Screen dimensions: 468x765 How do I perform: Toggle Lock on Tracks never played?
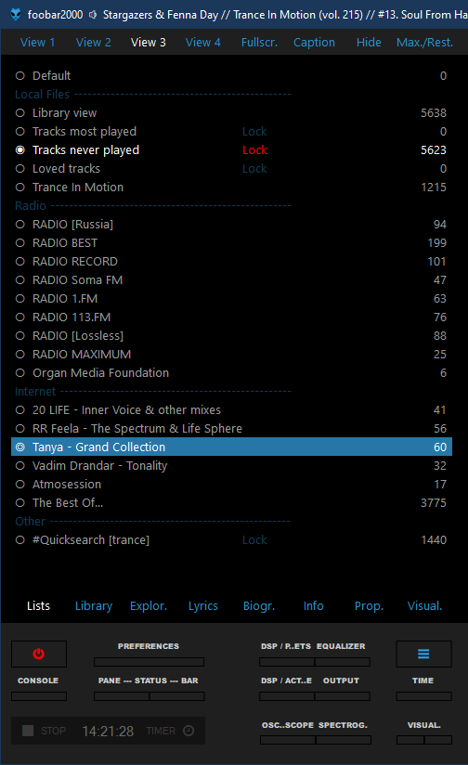pos(254,149)
